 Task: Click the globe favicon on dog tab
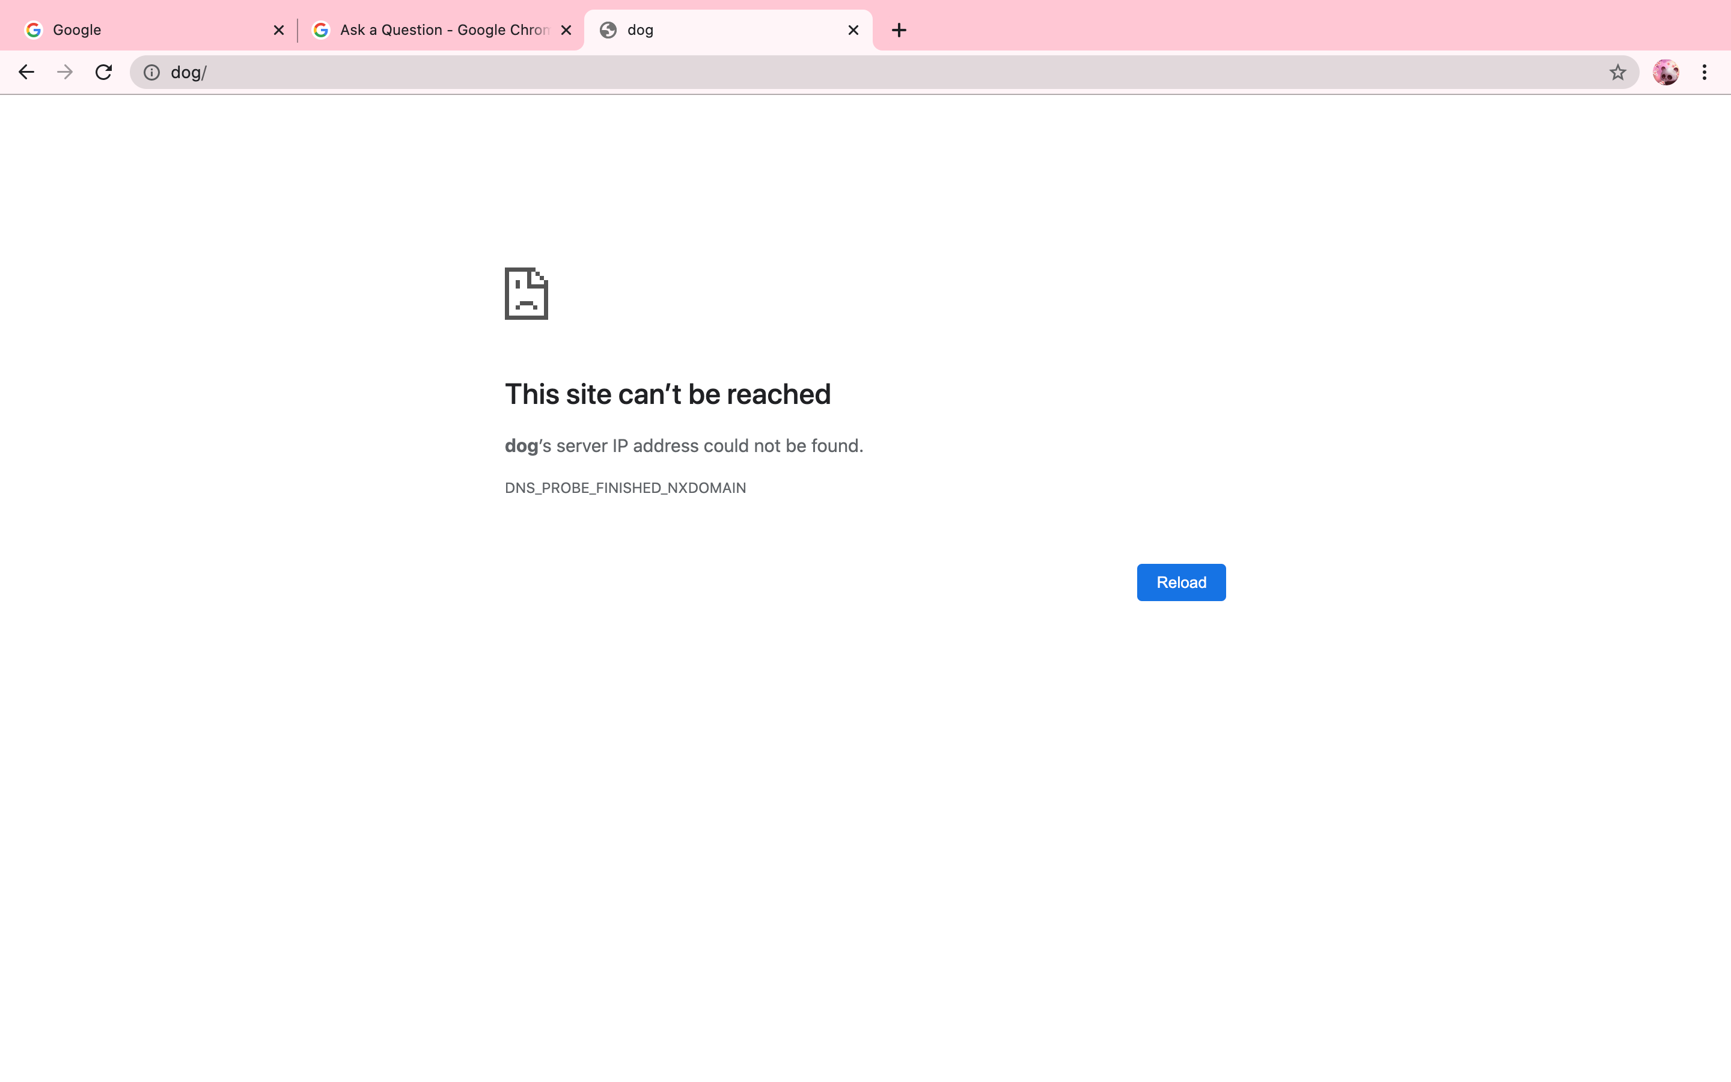pyautogui.click(x=608, y=30)
